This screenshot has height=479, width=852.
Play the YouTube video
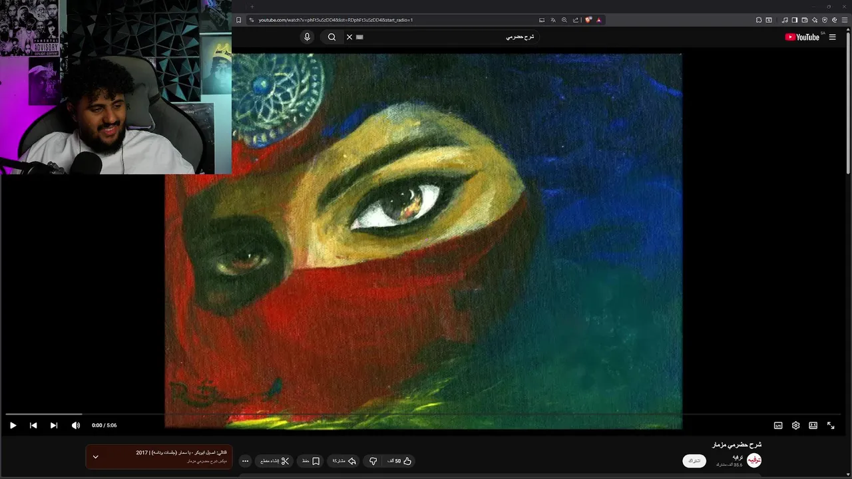pos(13,426)
